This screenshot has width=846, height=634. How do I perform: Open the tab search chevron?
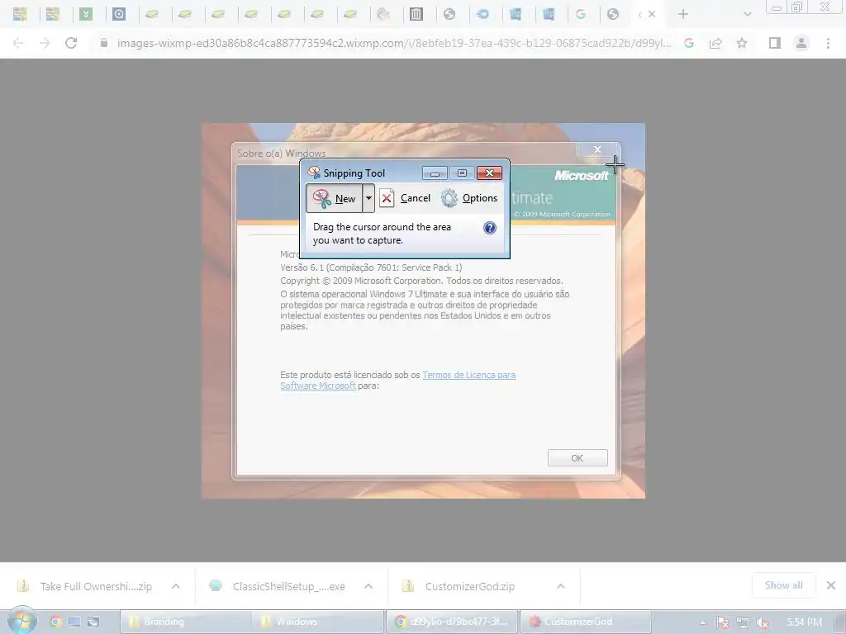coord(747,14)
